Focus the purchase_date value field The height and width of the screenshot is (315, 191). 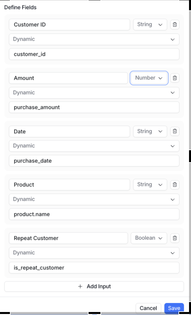94,161
